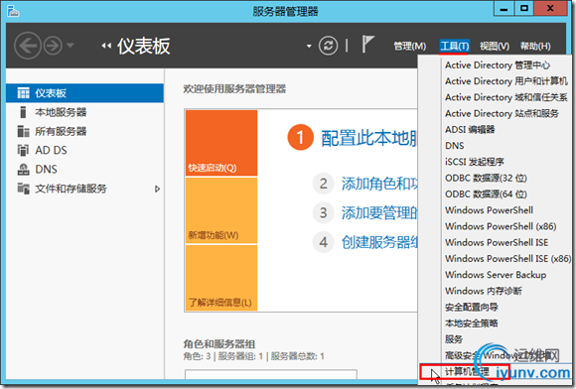The width and height of the screenshot is (576, 389).
Task: Click 添加要管理的其他服务器 link
Action: (x=379, y=212)
